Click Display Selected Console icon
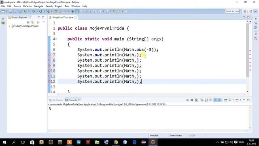259x146 pixels. 229,100
